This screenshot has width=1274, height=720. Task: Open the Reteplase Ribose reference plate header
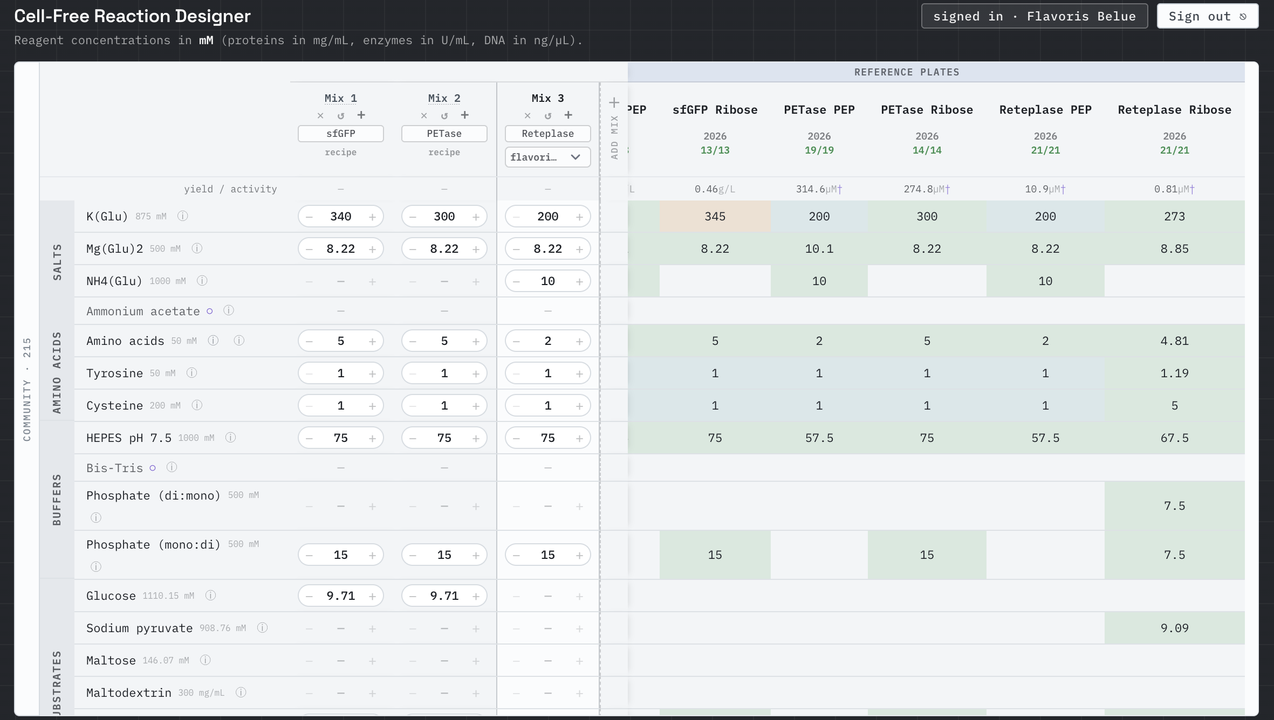[x=1175, y=110]
